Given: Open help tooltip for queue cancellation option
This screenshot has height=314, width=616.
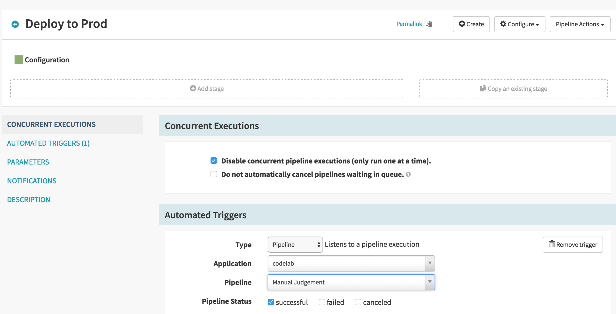Looking at the screenshot, I should 408,174.
